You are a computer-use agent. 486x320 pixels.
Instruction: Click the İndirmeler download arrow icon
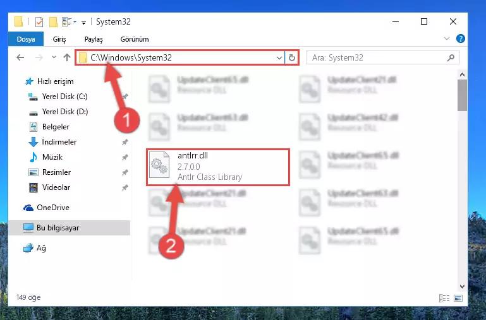(33, 142)
